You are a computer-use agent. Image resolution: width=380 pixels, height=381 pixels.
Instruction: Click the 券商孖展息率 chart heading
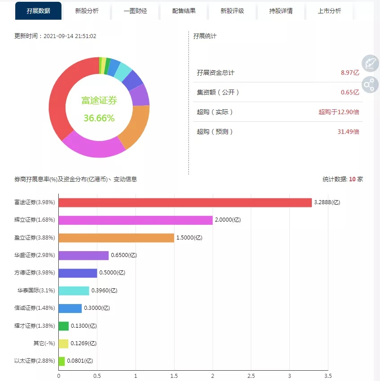click(75, 180)
